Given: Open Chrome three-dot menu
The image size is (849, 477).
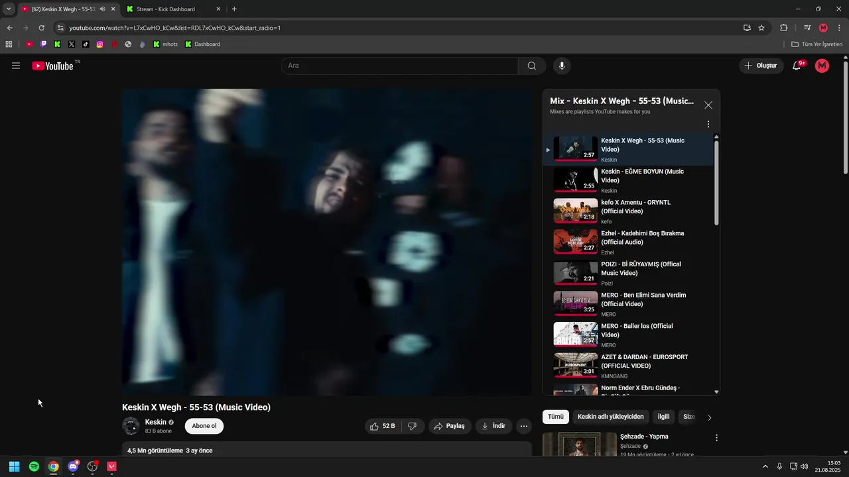Looking at the screenshot, I should (x=839, y=28).
